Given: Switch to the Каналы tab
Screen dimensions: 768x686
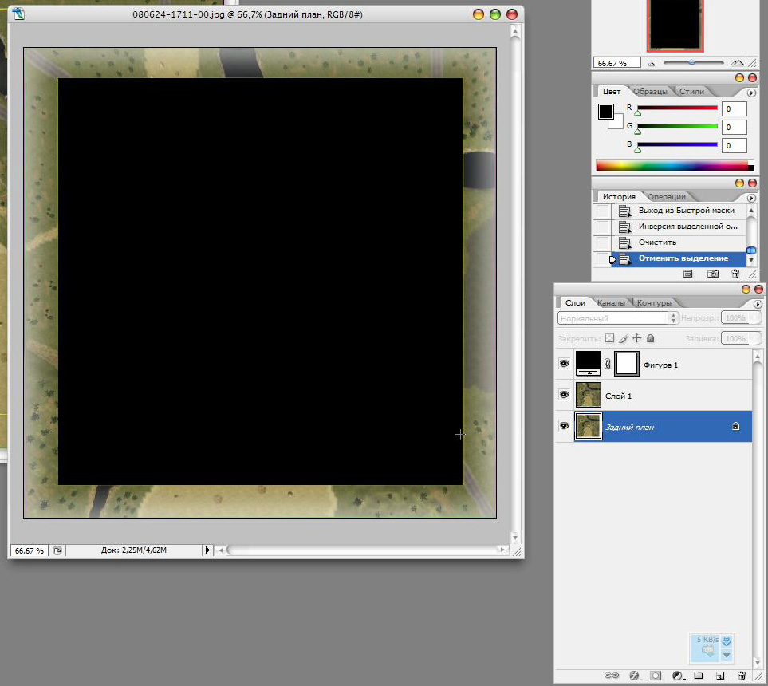Looking at the screenshot, I should [611, 303].
